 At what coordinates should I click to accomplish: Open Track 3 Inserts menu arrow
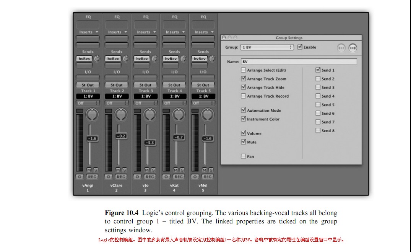pos(154,32)
